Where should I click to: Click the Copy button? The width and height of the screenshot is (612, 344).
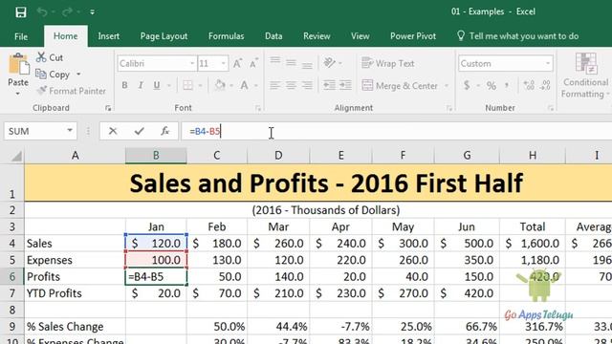click(53, 75)
